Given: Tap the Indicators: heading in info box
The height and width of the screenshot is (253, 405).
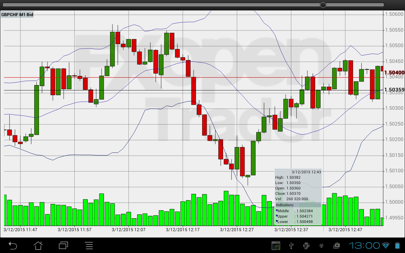Looking at the screenshot, I should click(285, 205).
